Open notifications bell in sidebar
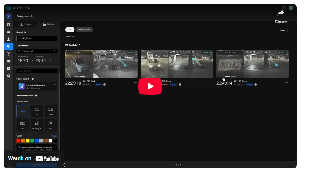The width and height of the screenshot is (324, 177). pyautogui.click(x=9, y=61)
